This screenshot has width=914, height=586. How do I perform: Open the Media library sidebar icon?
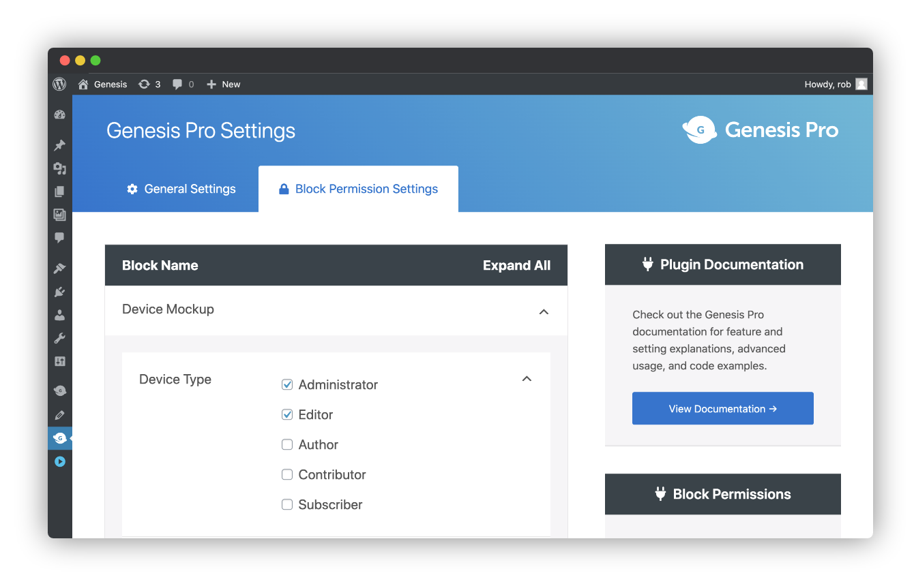[59, 168]
